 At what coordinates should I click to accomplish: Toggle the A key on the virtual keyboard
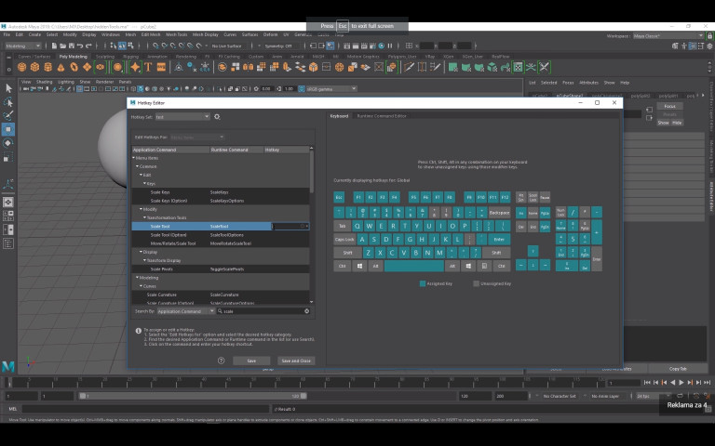point(362,240)
